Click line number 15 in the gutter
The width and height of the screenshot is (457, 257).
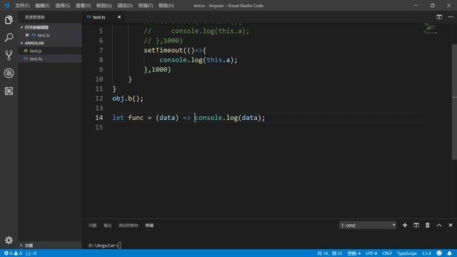pos(99,127)
